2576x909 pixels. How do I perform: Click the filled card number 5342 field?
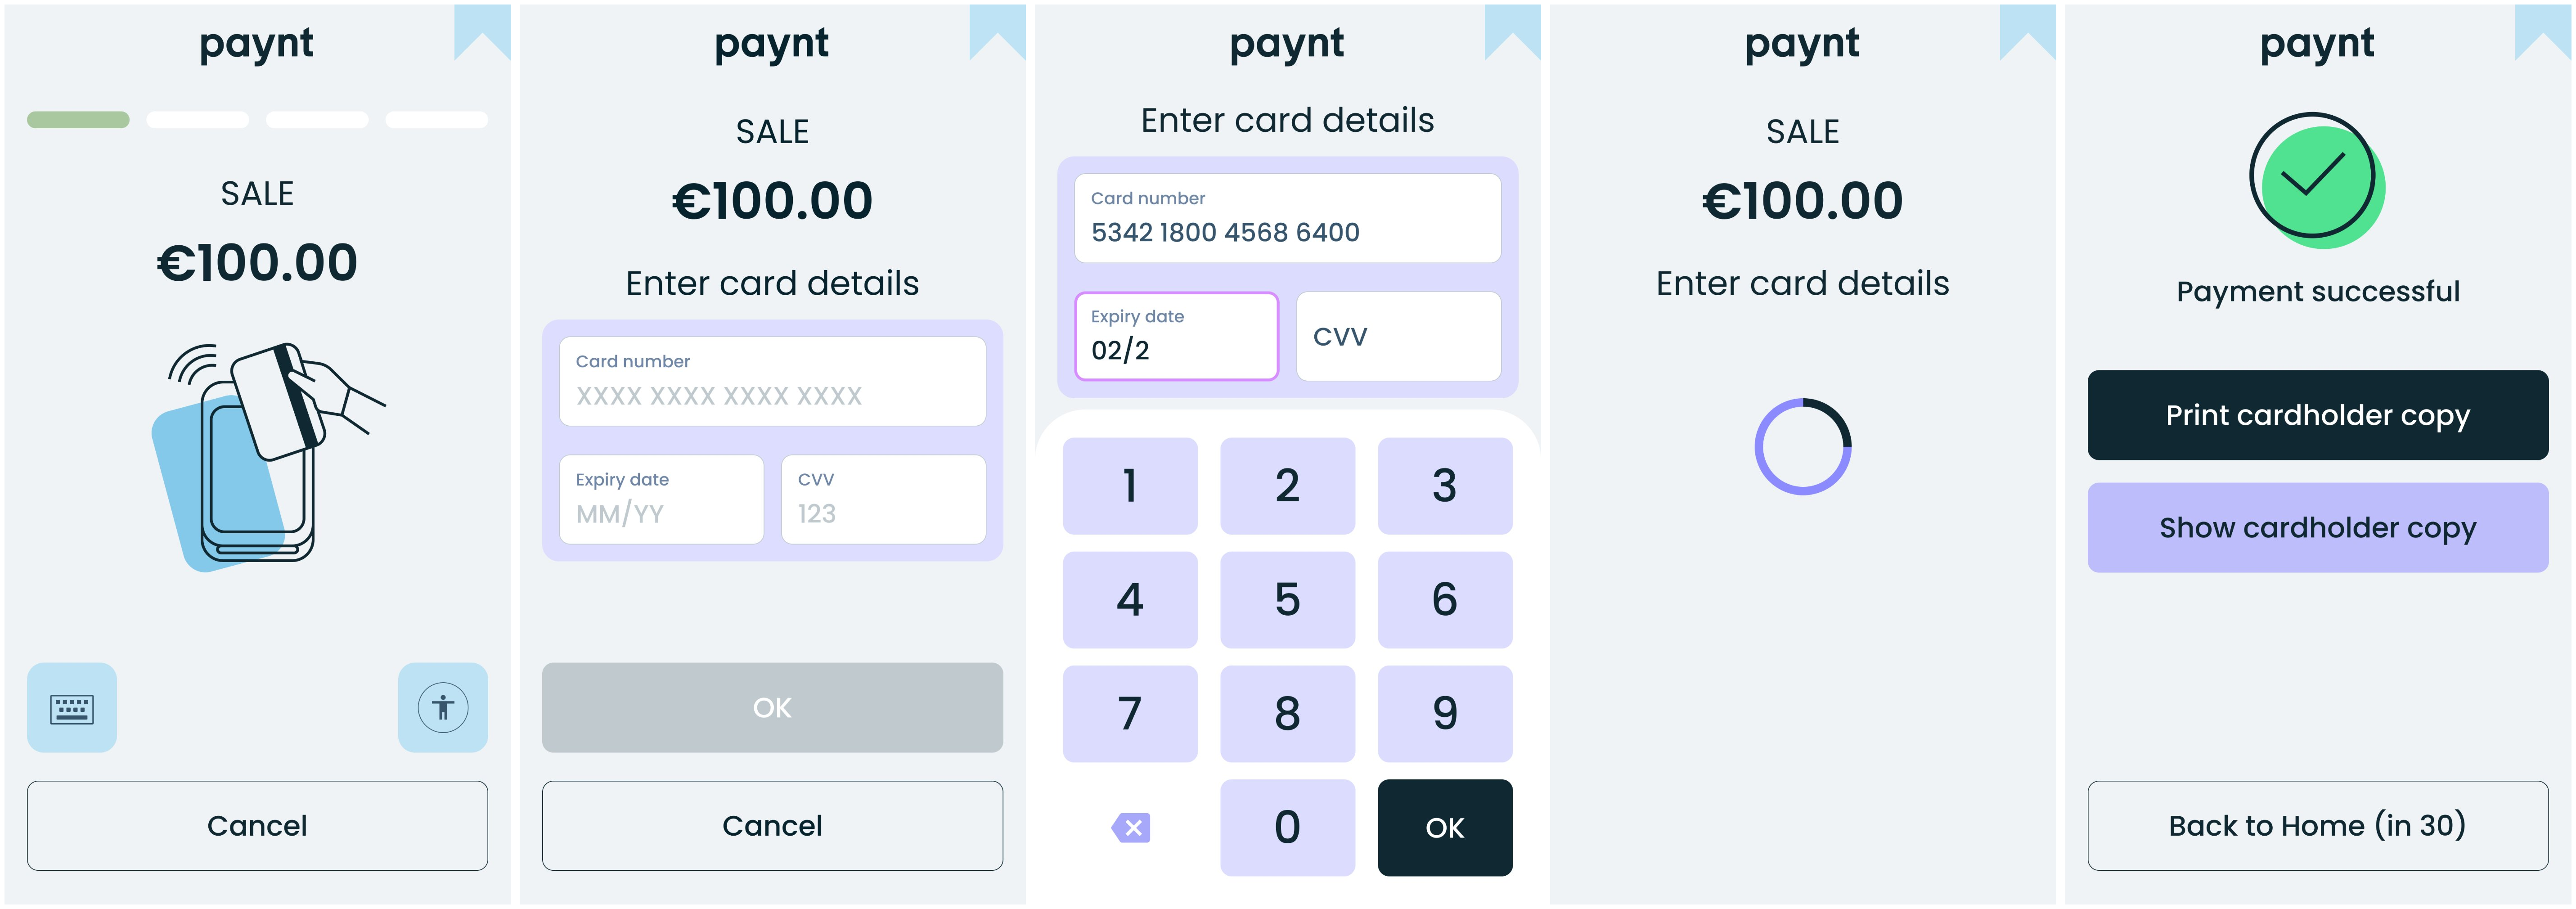[1287, 219]
